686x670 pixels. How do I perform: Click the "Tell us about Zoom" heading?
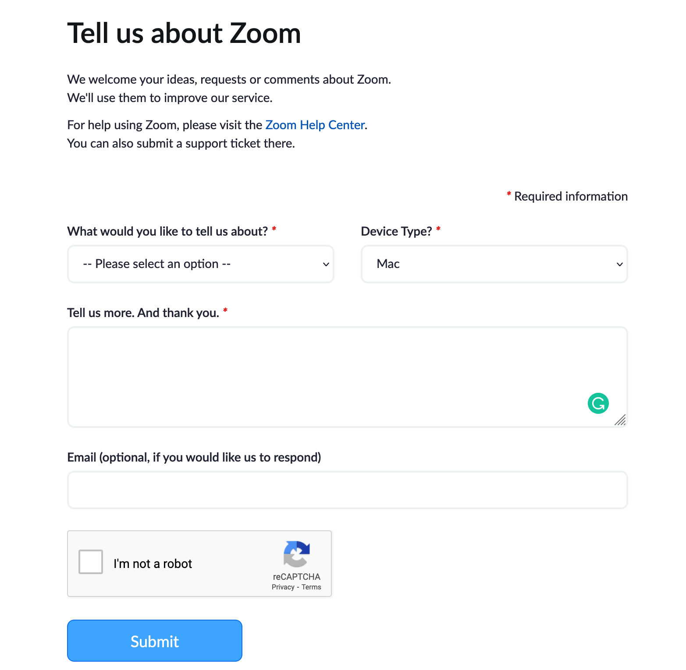tap(184, 33)
